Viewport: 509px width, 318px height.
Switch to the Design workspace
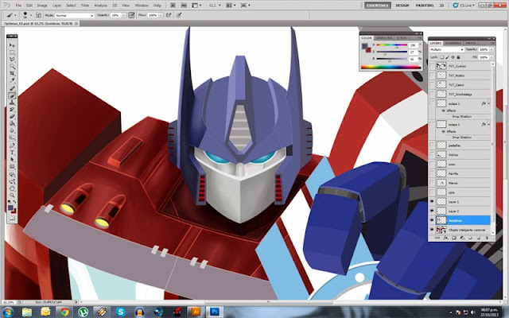click(402, 6)
